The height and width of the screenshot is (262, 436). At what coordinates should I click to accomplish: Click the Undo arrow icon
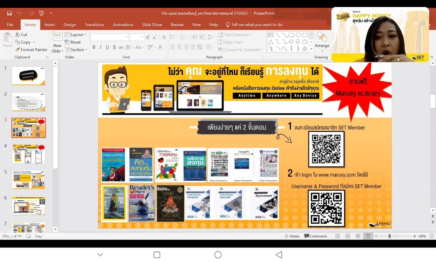tap(19, 13)
